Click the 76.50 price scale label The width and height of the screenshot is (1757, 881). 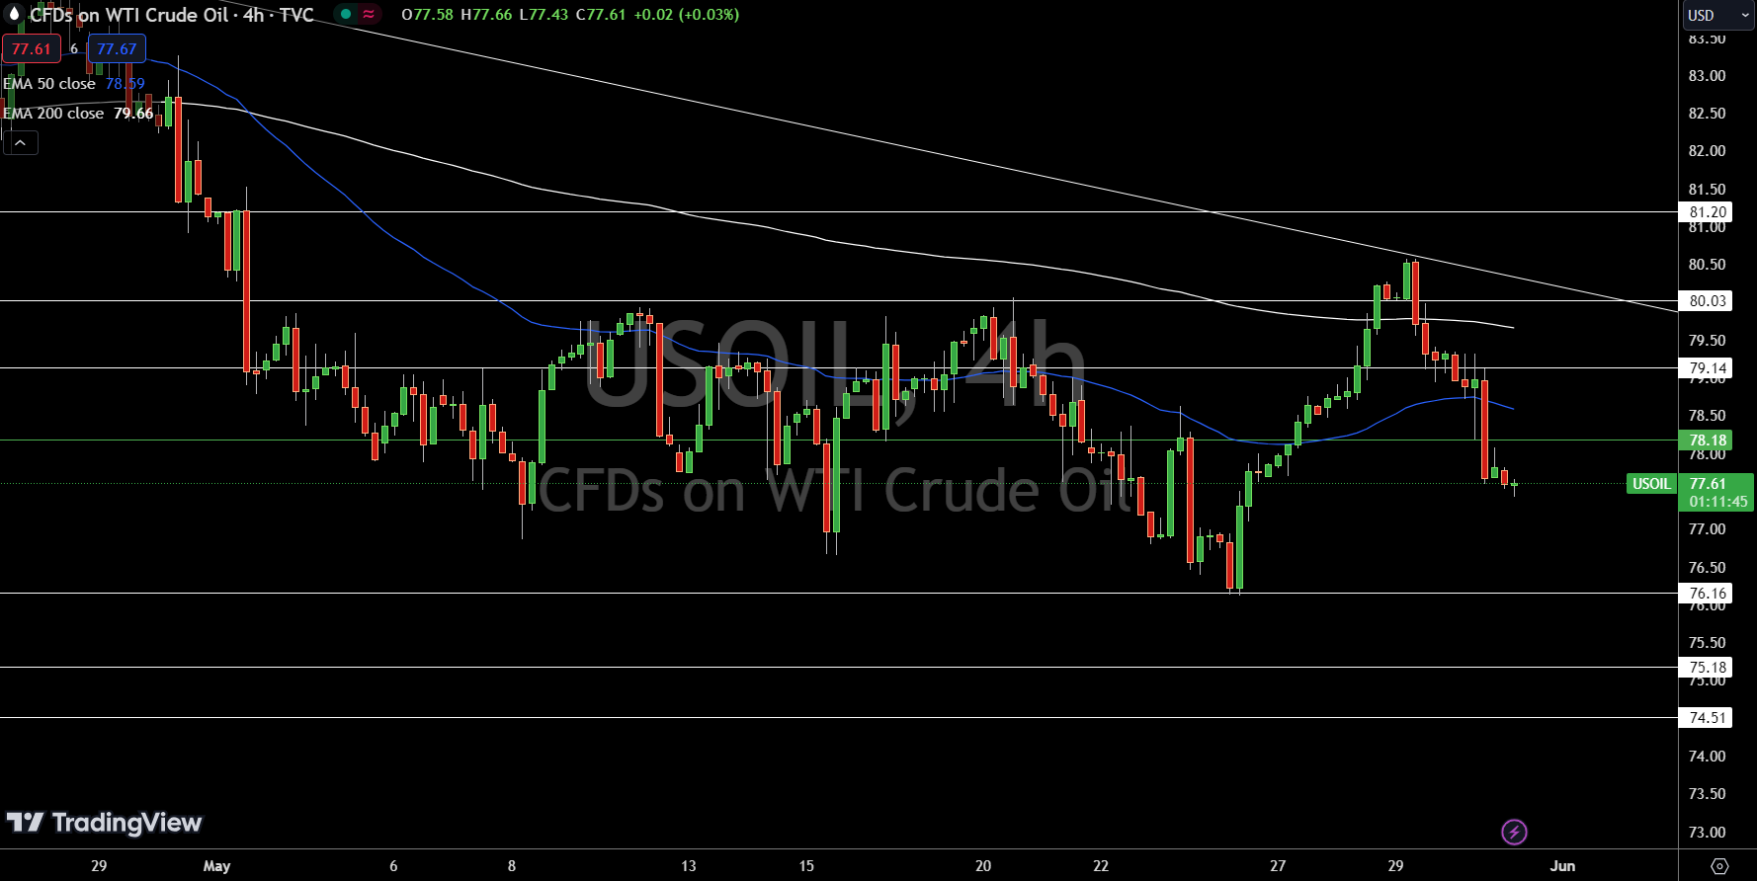[x=1707, y=568]
